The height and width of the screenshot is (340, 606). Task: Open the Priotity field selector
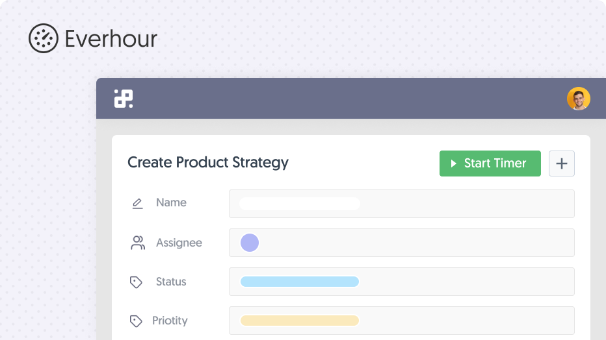(x=402, y=321)
